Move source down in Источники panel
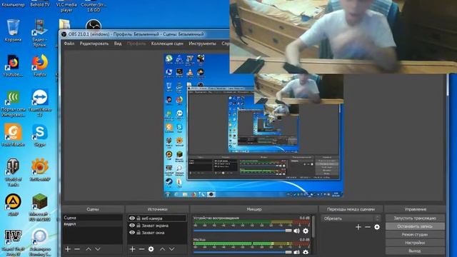 [x=171, y=249]
